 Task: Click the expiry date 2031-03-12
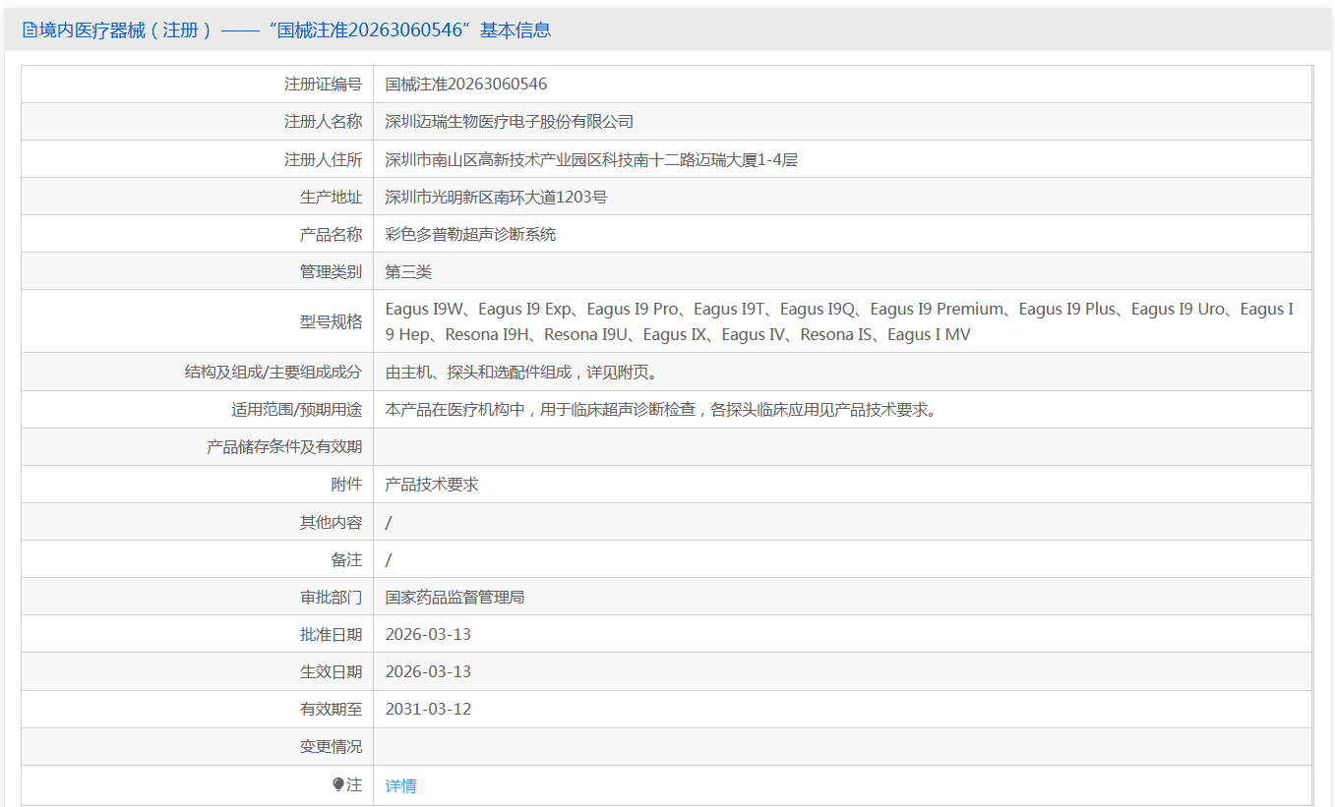click(428, 710)
